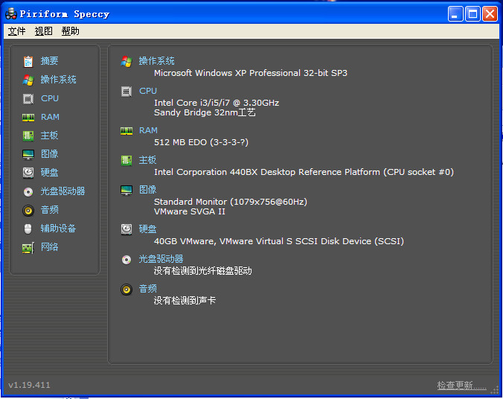Click the speaker icon in summary panel
Screen dimensions: 503x399
126,290
